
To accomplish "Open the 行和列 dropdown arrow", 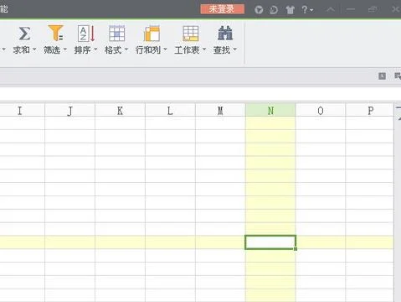I will pos(165,49).
